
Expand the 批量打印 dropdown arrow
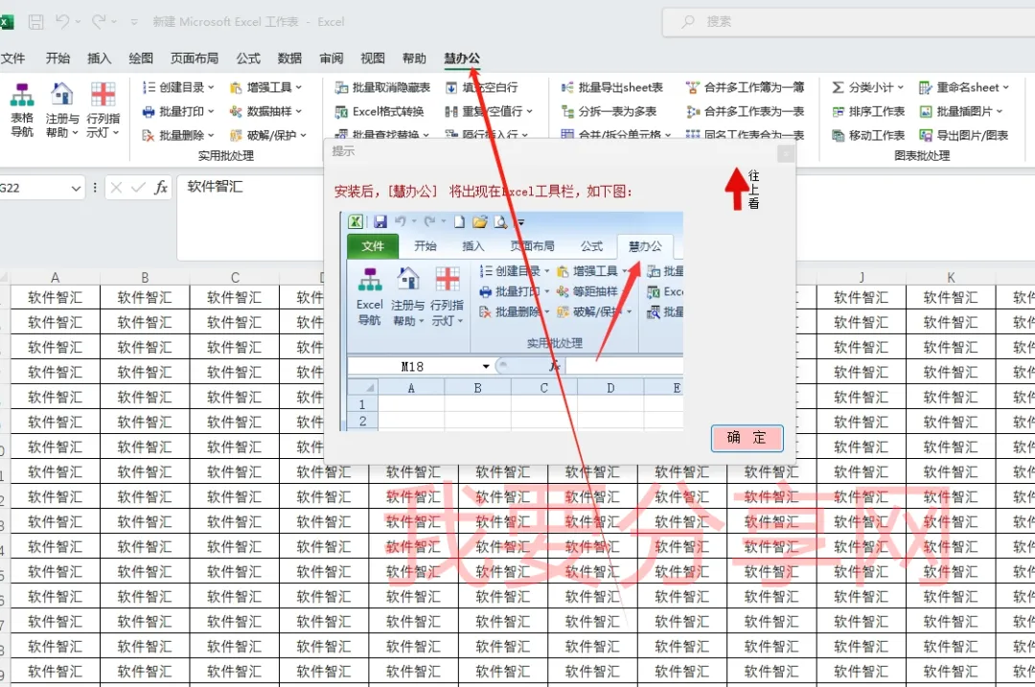211,111
